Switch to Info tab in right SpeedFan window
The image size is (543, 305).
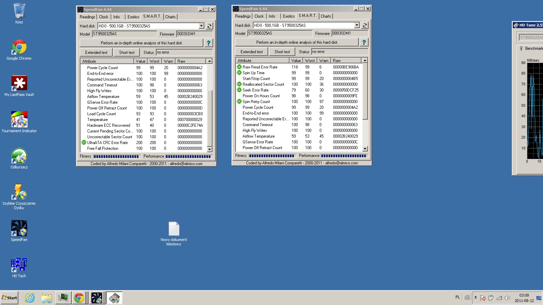[272, 16]
